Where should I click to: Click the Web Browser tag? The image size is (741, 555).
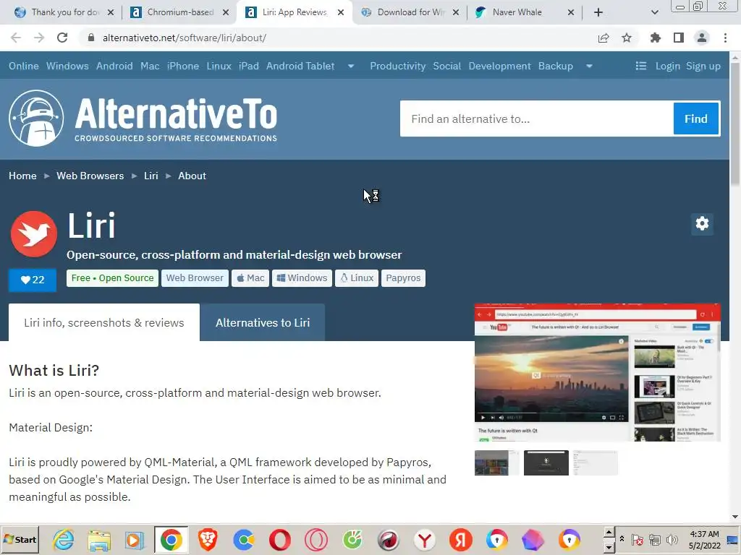coord(195,278)
